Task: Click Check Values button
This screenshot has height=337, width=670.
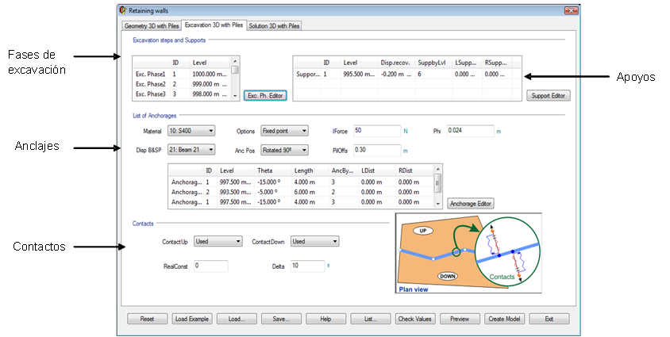Action: pos(415,319)
